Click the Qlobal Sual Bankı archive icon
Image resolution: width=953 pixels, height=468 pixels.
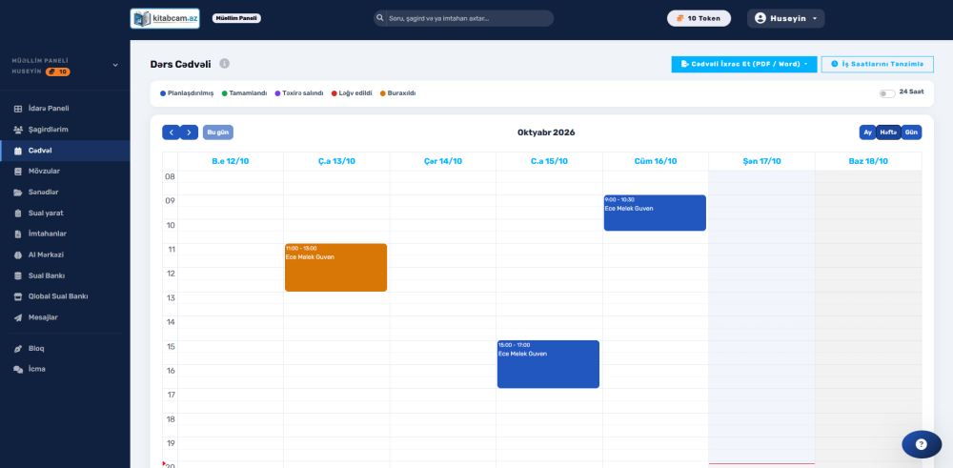pyautogui.click(x=17, y=296)
